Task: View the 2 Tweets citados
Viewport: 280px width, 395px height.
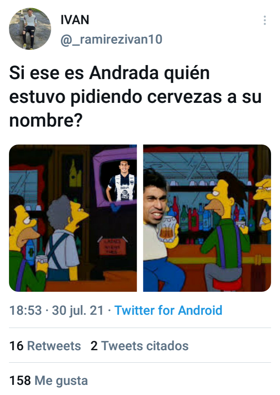Action: [x=139, y=346]
